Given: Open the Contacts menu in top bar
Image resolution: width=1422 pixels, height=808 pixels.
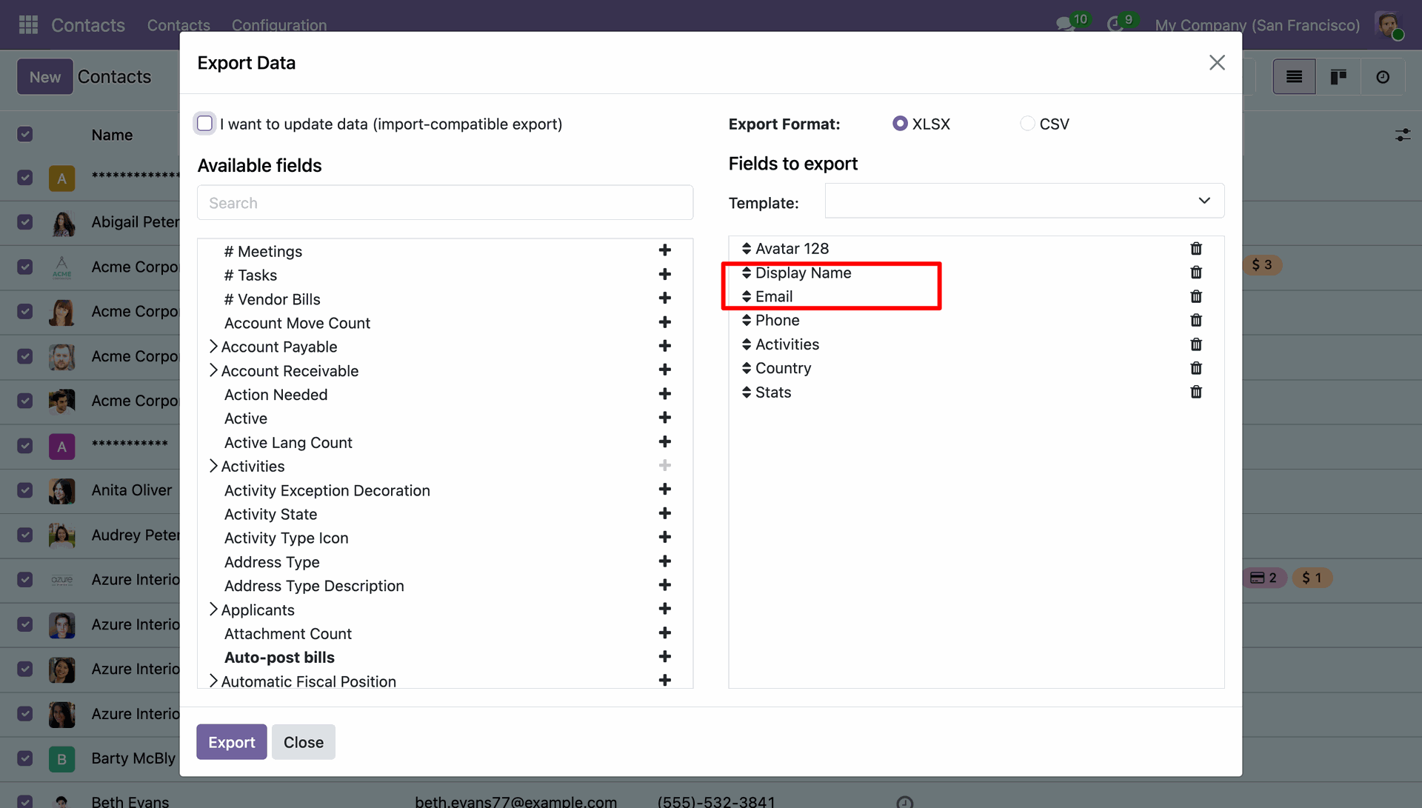Looking at the screenshot, I should click(178, 24).
